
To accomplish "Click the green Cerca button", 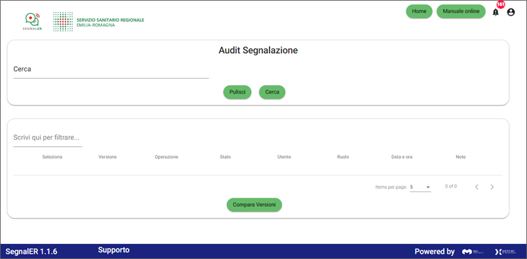I will (x=272, y=92).
